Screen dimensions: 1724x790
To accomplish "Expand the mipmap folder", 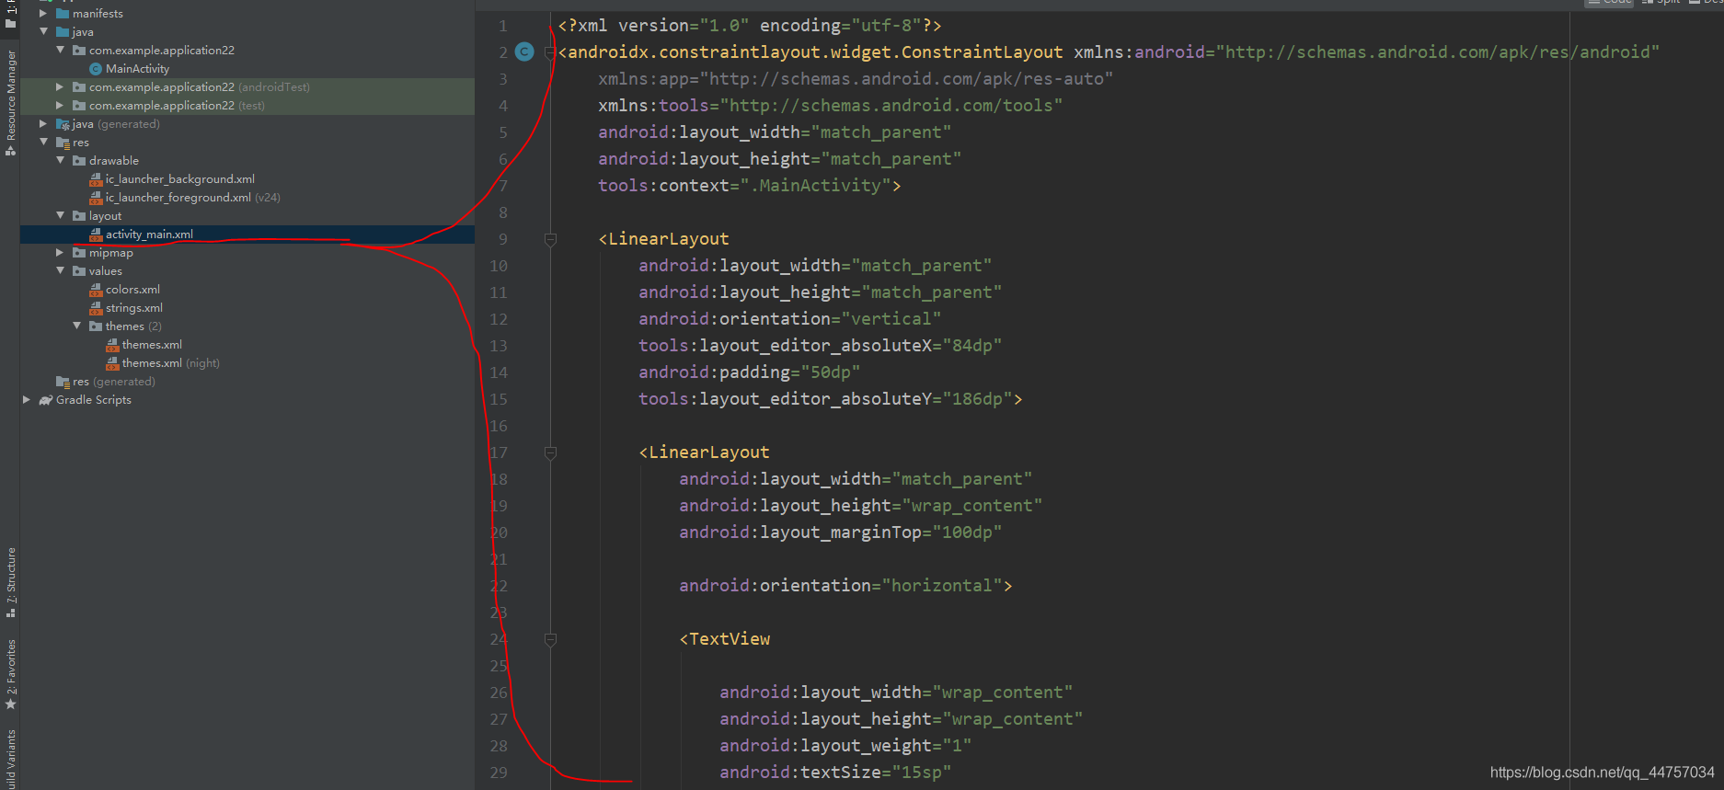I will (60, 252).
